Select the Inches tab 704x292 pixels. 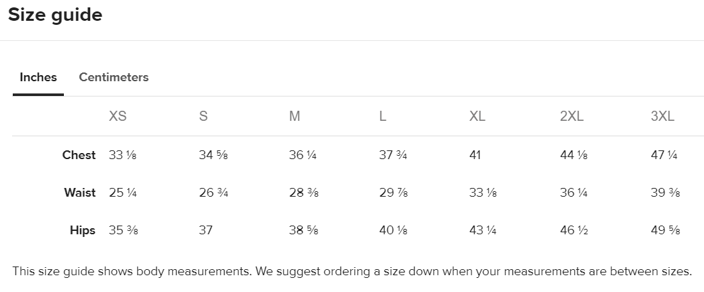(x=38, y=77)
